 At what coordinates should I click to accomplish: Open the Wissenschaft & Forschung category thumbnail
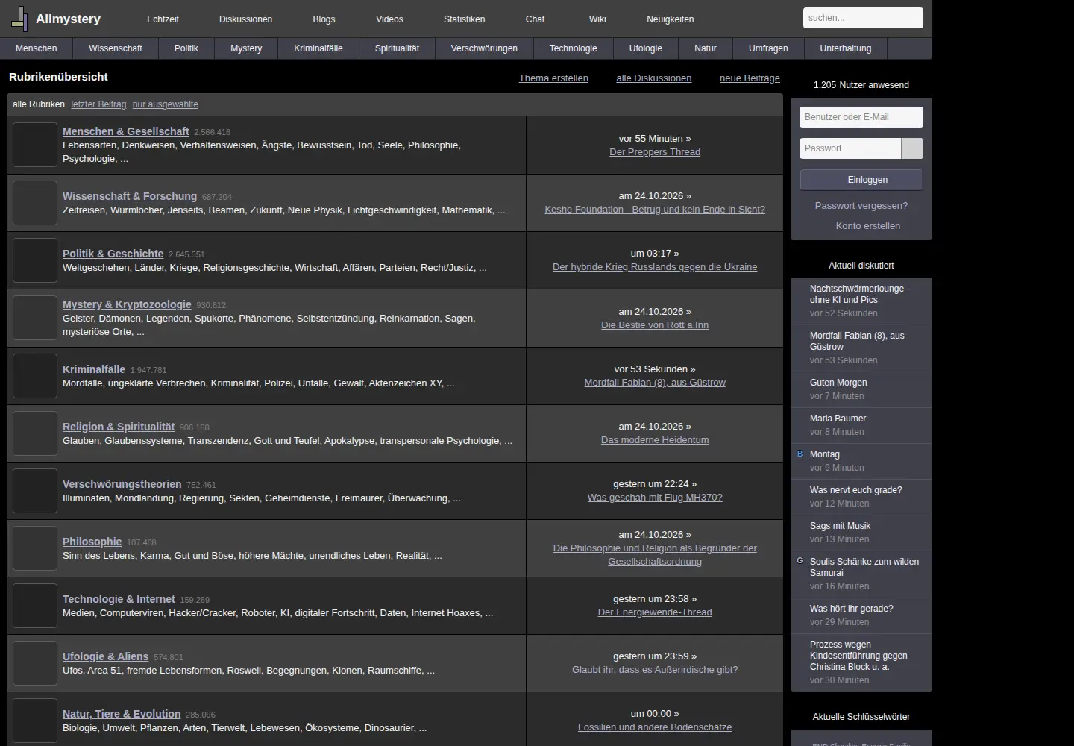tap(35, 202)
